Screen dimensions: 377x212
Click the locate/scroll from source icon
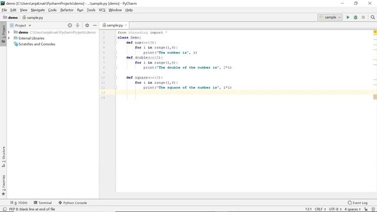click(70, 25)
